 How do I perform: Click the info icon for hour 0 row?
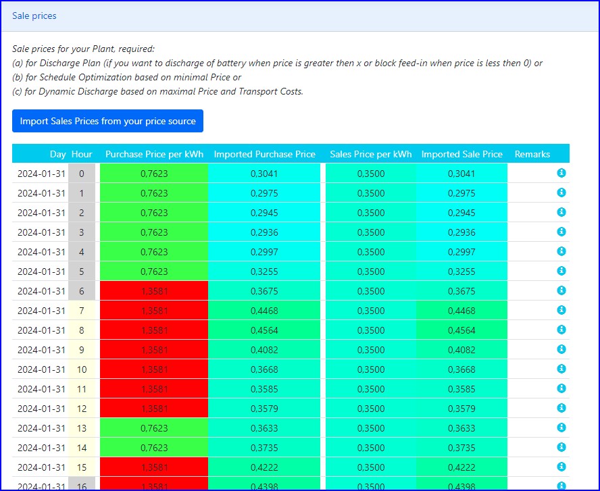[x=561, y=173]
